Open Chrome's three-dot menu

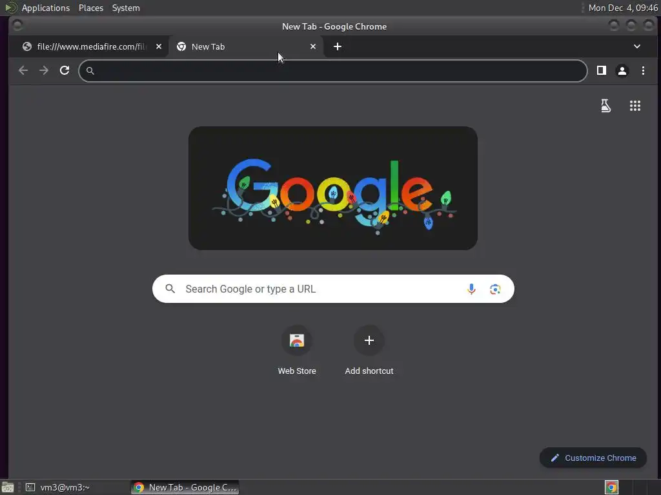(643, 71)
